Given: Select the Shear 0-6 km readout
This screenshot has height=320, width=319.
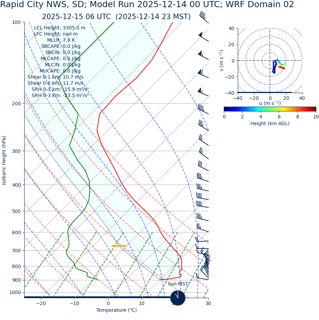Looking at the screenshot, I should [x=55, y=83].
